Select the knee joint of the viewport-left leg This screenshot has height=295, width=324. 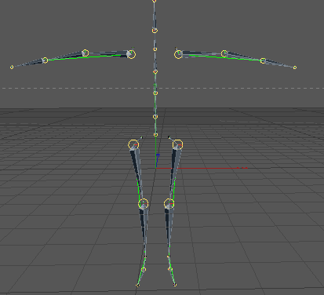(x=143, y=203)
